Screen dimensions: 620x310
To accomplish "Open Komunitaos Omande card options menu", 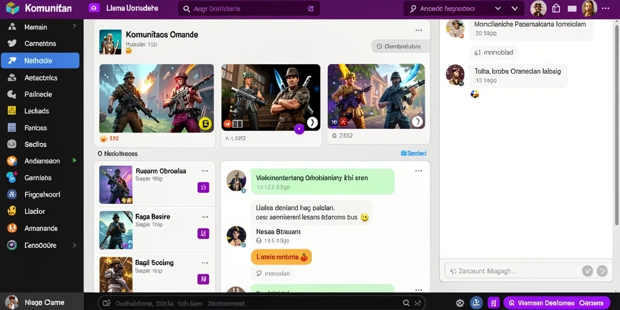I will tap(418, 30).
